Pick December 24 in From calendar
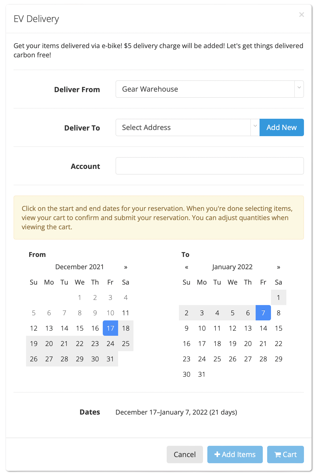 110,343
